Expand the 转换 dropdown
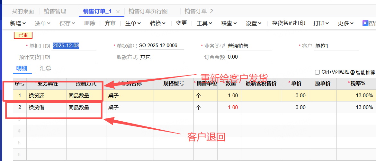376x161 pixels. (157, 23)
